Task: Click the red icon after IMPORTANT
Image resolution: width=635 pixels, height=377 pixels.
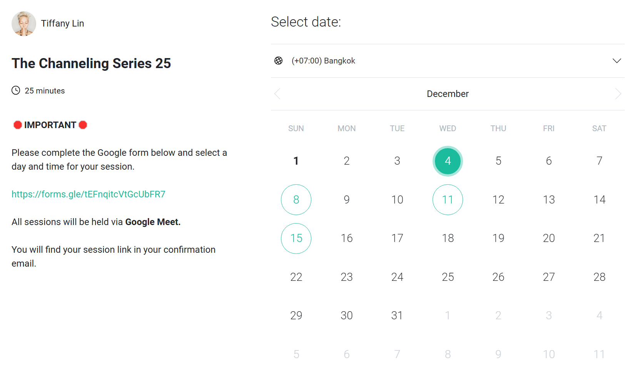Action: coord(83,125)
